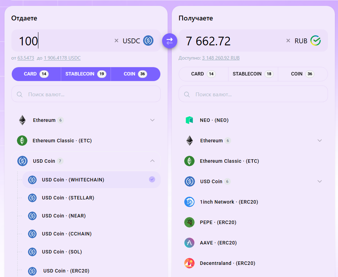Click the swap currencies arrows button
Image resolution: width=338 pixels, height=277 pixels.
(x=169, y=41)
